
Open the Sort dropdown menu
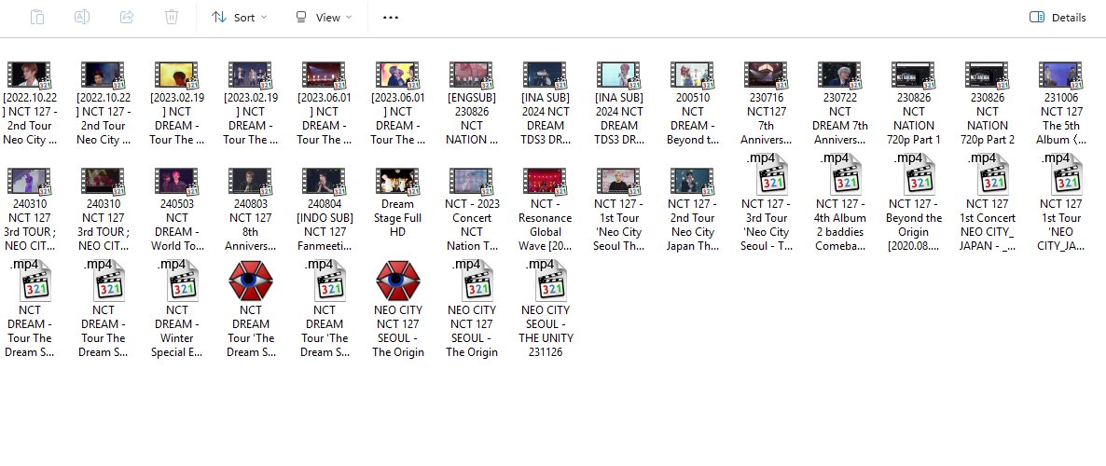point(239,17)
